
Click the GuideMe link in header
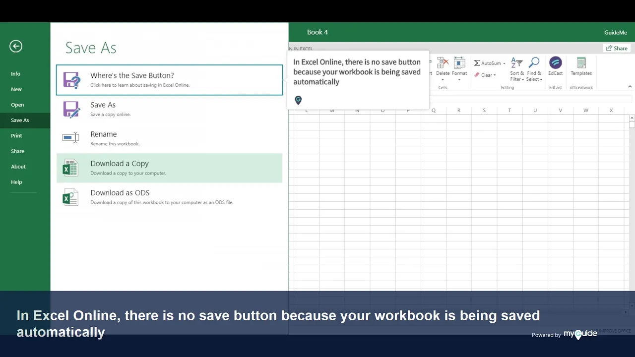[x=616, y=32]
